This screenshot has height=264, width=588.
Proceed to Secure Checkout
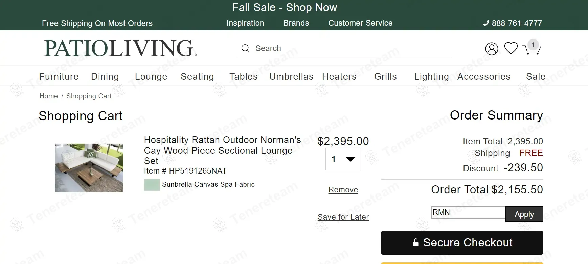(x=462, y=243)
